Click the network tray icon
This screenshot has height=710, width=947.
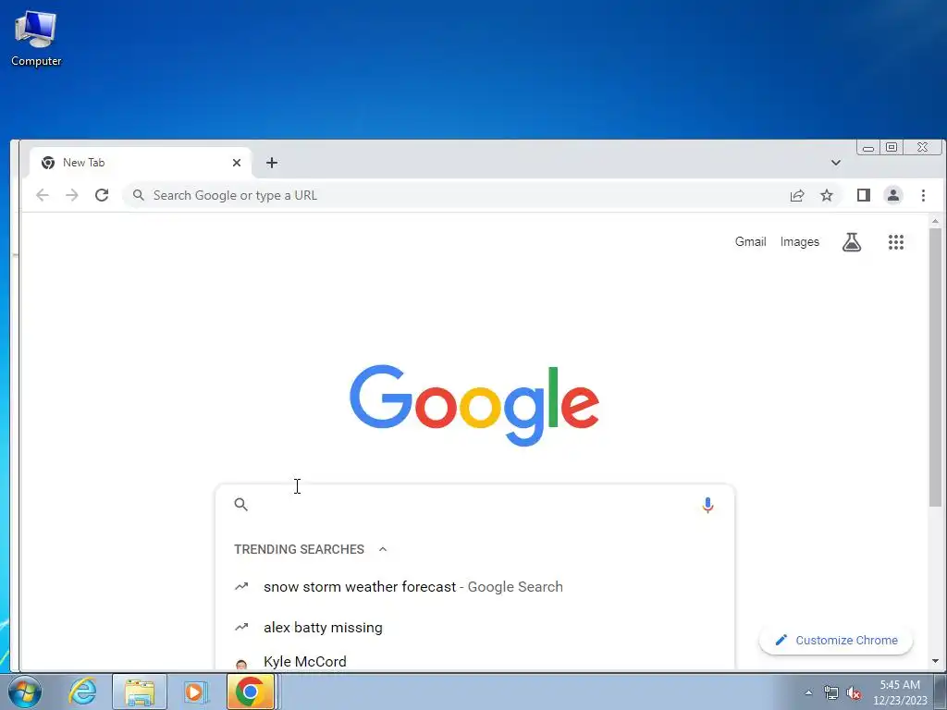pyautogui.click(x=831, y=692)
